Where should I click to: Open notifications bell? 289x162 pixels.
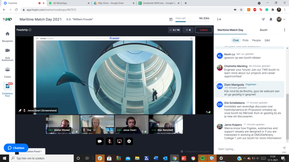point(271,19)
